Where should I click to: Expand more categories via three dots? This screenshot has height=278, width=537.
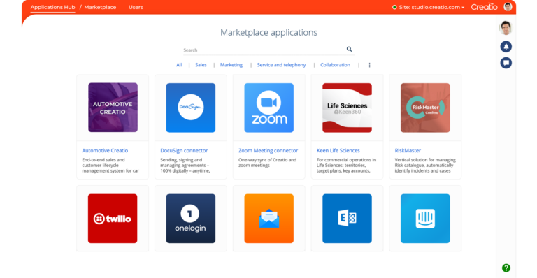tap(369, 65)
